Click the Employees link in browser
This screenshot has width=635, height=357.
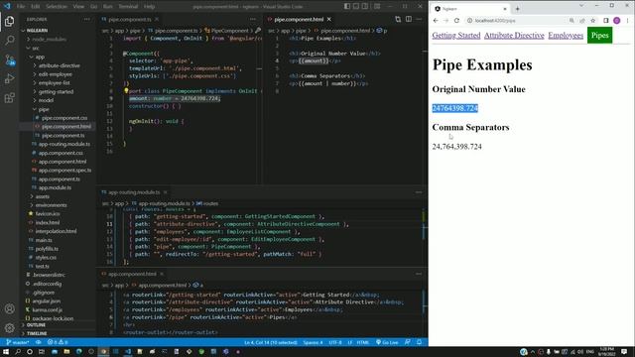(566, 36)
